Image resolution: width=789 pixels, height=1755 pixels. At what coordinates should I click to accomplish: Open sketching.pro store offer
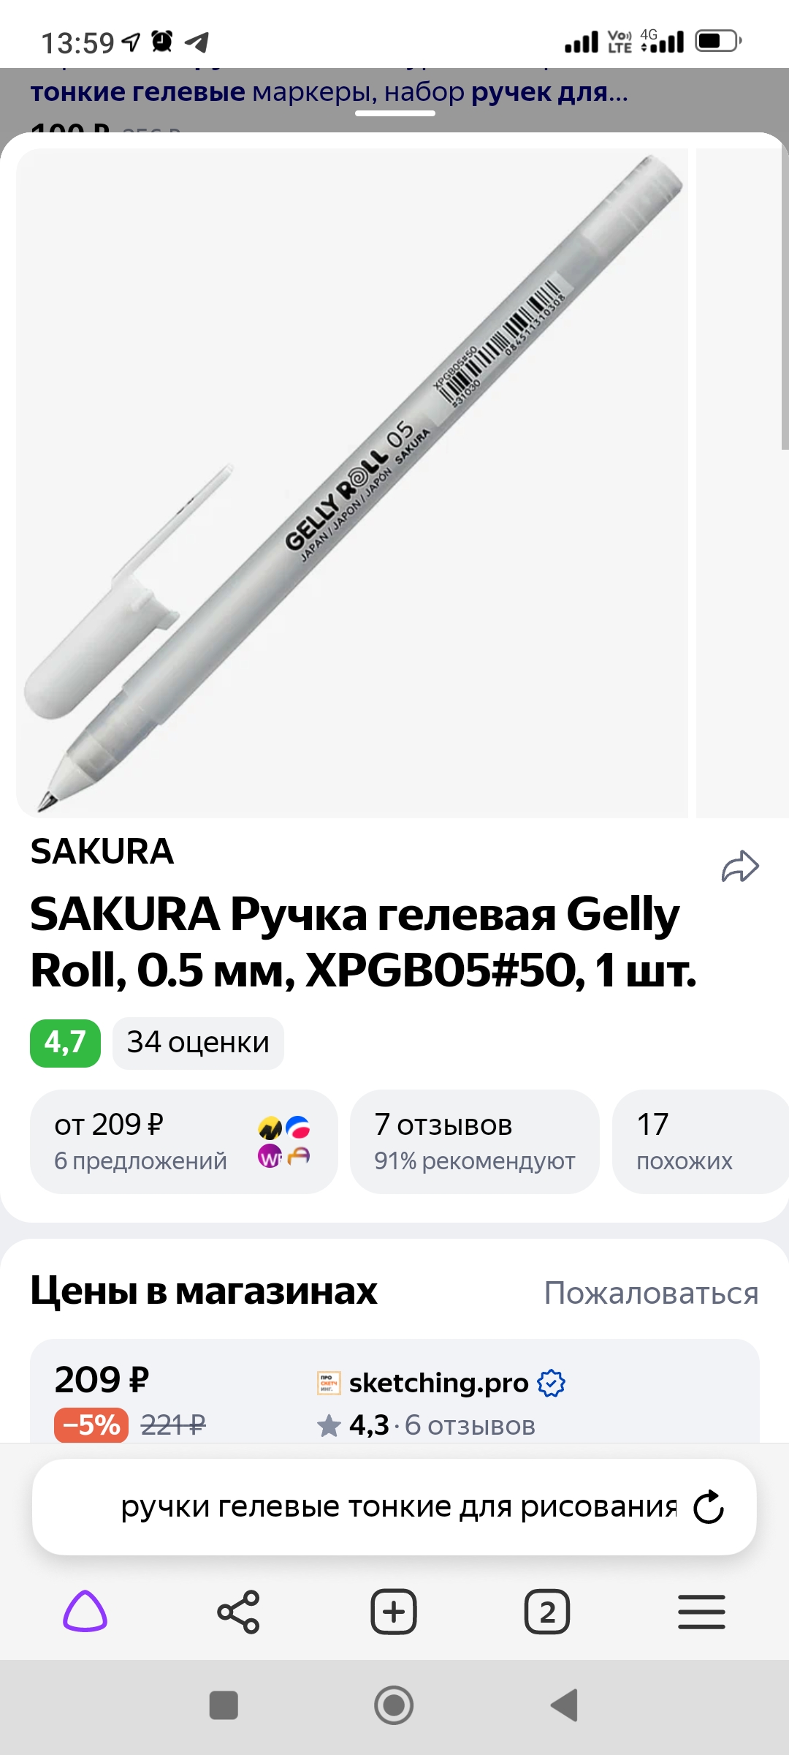[438, 1383]
